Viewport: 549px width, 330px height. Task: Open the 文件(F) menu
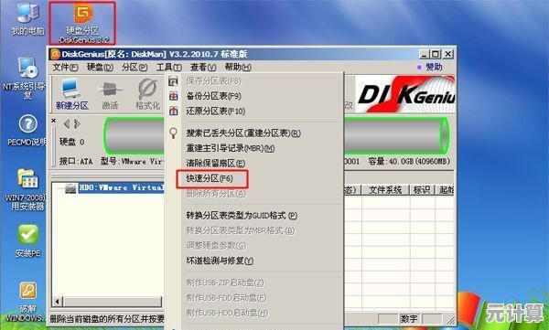65,67
